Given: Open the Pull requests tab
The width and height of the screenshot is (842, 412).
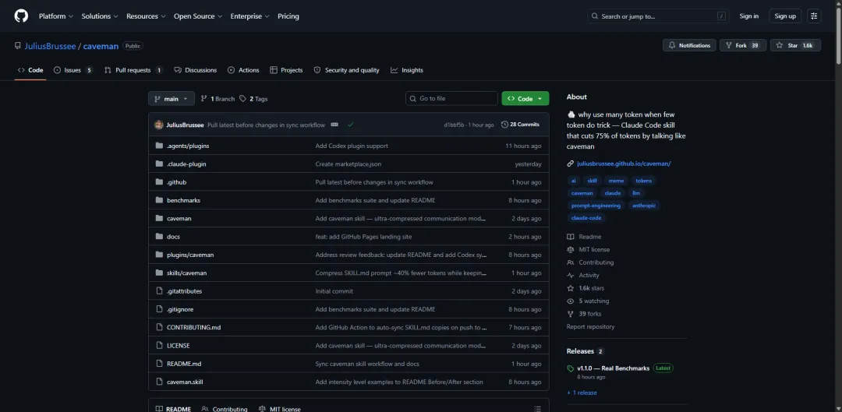Looking at the screenshot, I should (x=134, y=70).
